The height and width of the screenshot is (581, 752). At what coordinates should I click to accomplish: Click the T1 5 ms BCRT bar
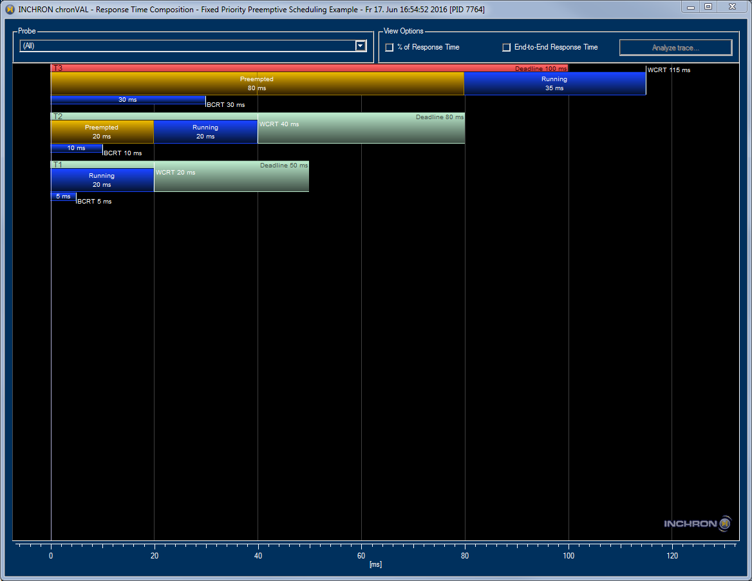(63, 196)
